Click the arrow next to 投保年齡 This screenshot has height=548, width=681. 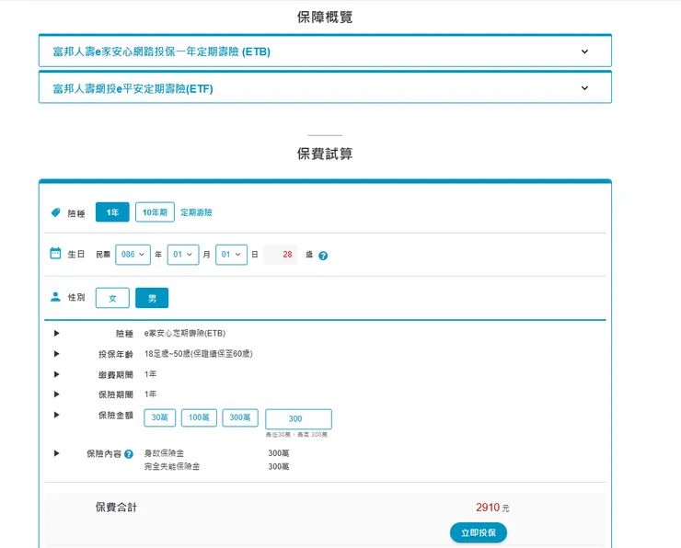tap(56, 354)
